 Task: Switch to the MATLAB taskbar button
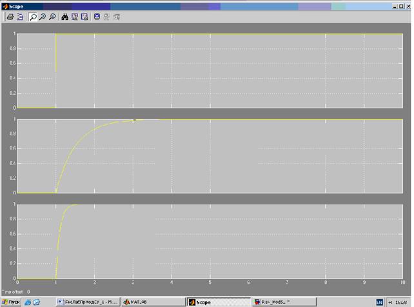pos(154,302)
